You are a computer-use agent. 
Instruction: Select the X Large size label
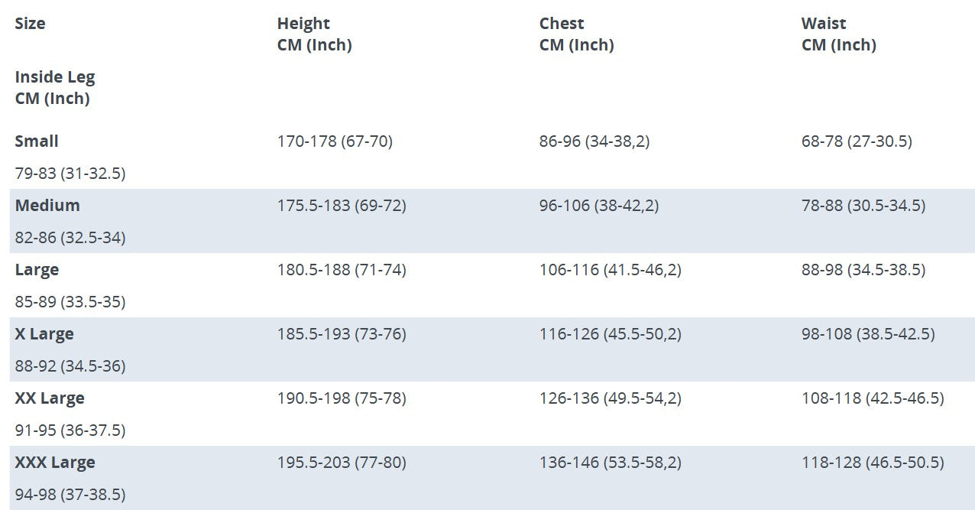[x=44, y=334]
